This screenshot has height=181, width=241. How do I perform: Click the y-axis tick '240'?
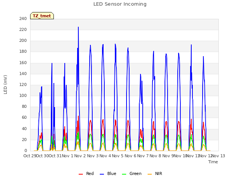[23, 18]
